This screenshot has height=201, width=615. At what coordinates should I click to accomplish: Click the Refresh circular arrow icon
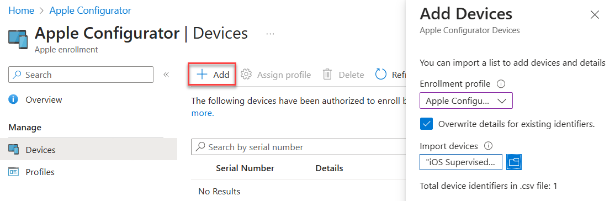point(381,74)
